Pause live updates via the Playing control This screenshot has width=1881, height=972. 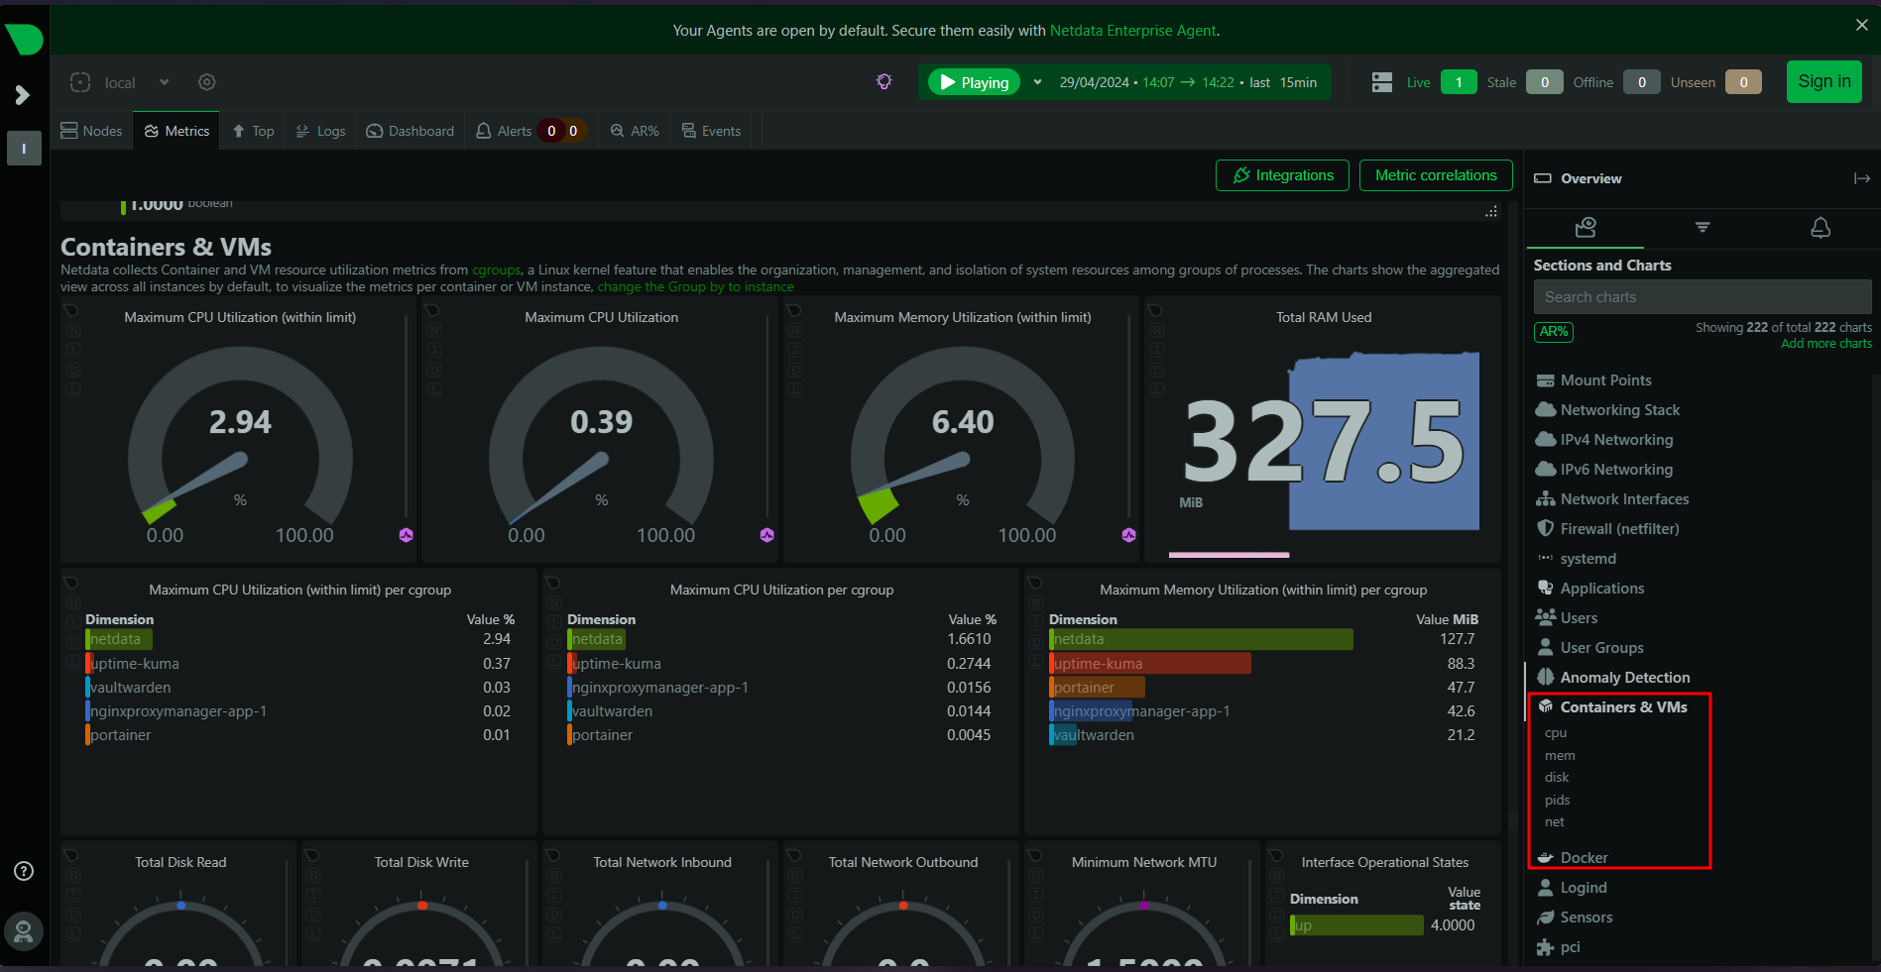coord(973,82)
